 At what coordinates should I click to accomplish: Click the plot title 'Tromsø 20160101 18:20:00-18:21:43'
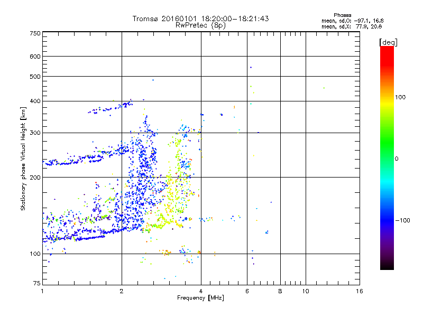tap(200, 18)
